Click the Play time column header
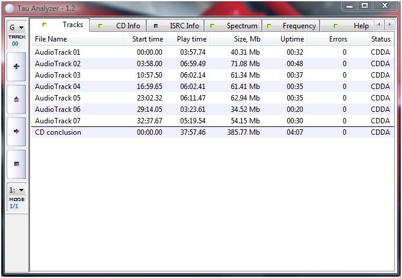Viewport: 402px width, 278px height. coord(191,39)
